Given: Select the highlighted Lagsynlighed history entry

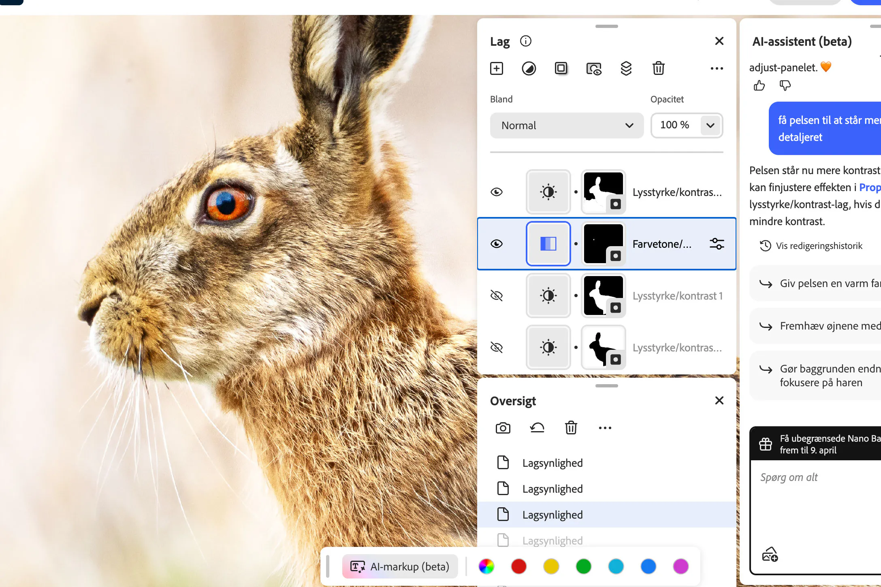Looking at the screenshot, I should tap(552, 515).
